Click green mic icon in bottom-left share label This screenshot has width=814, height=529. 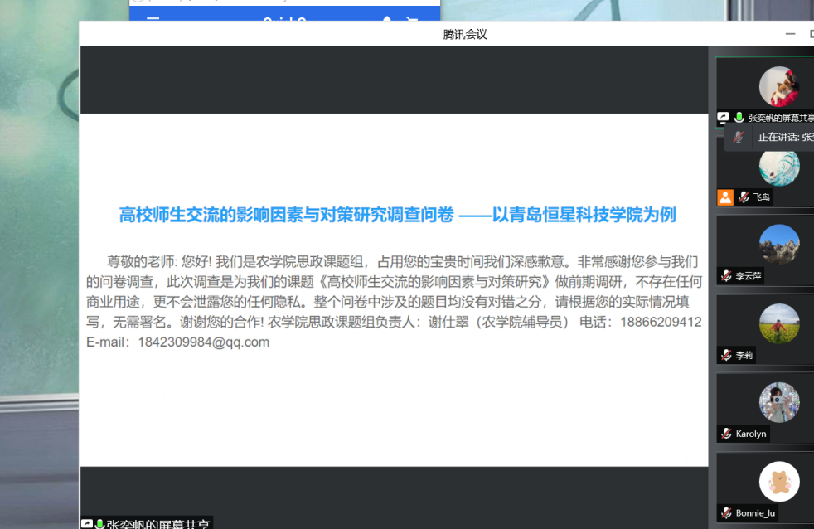coord(99,523)
